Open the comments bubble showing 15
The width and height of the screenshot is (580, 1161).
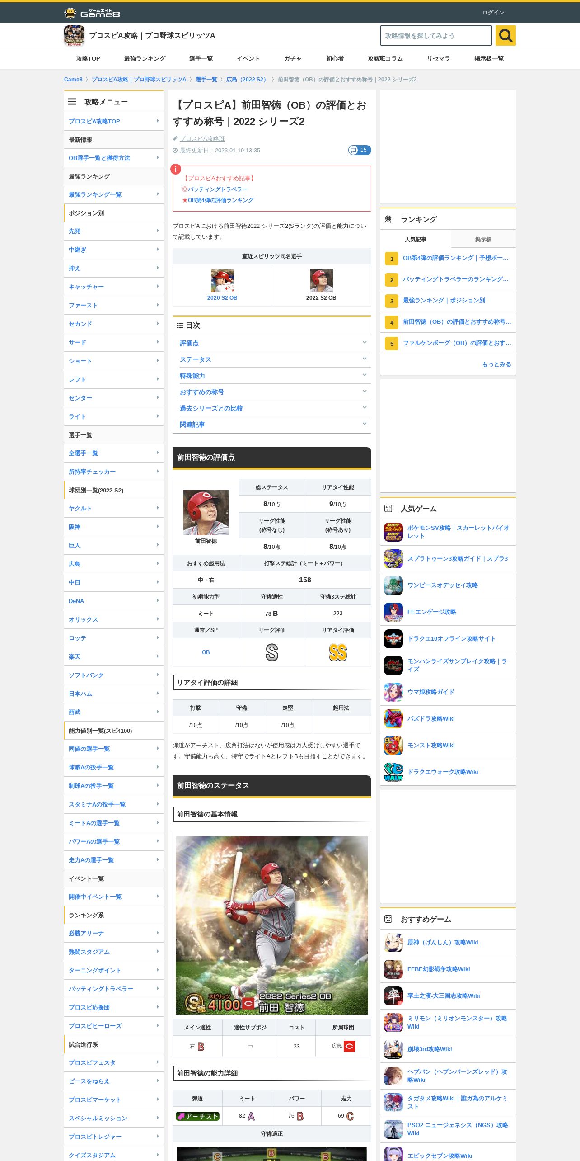click(x=360, y=150)
